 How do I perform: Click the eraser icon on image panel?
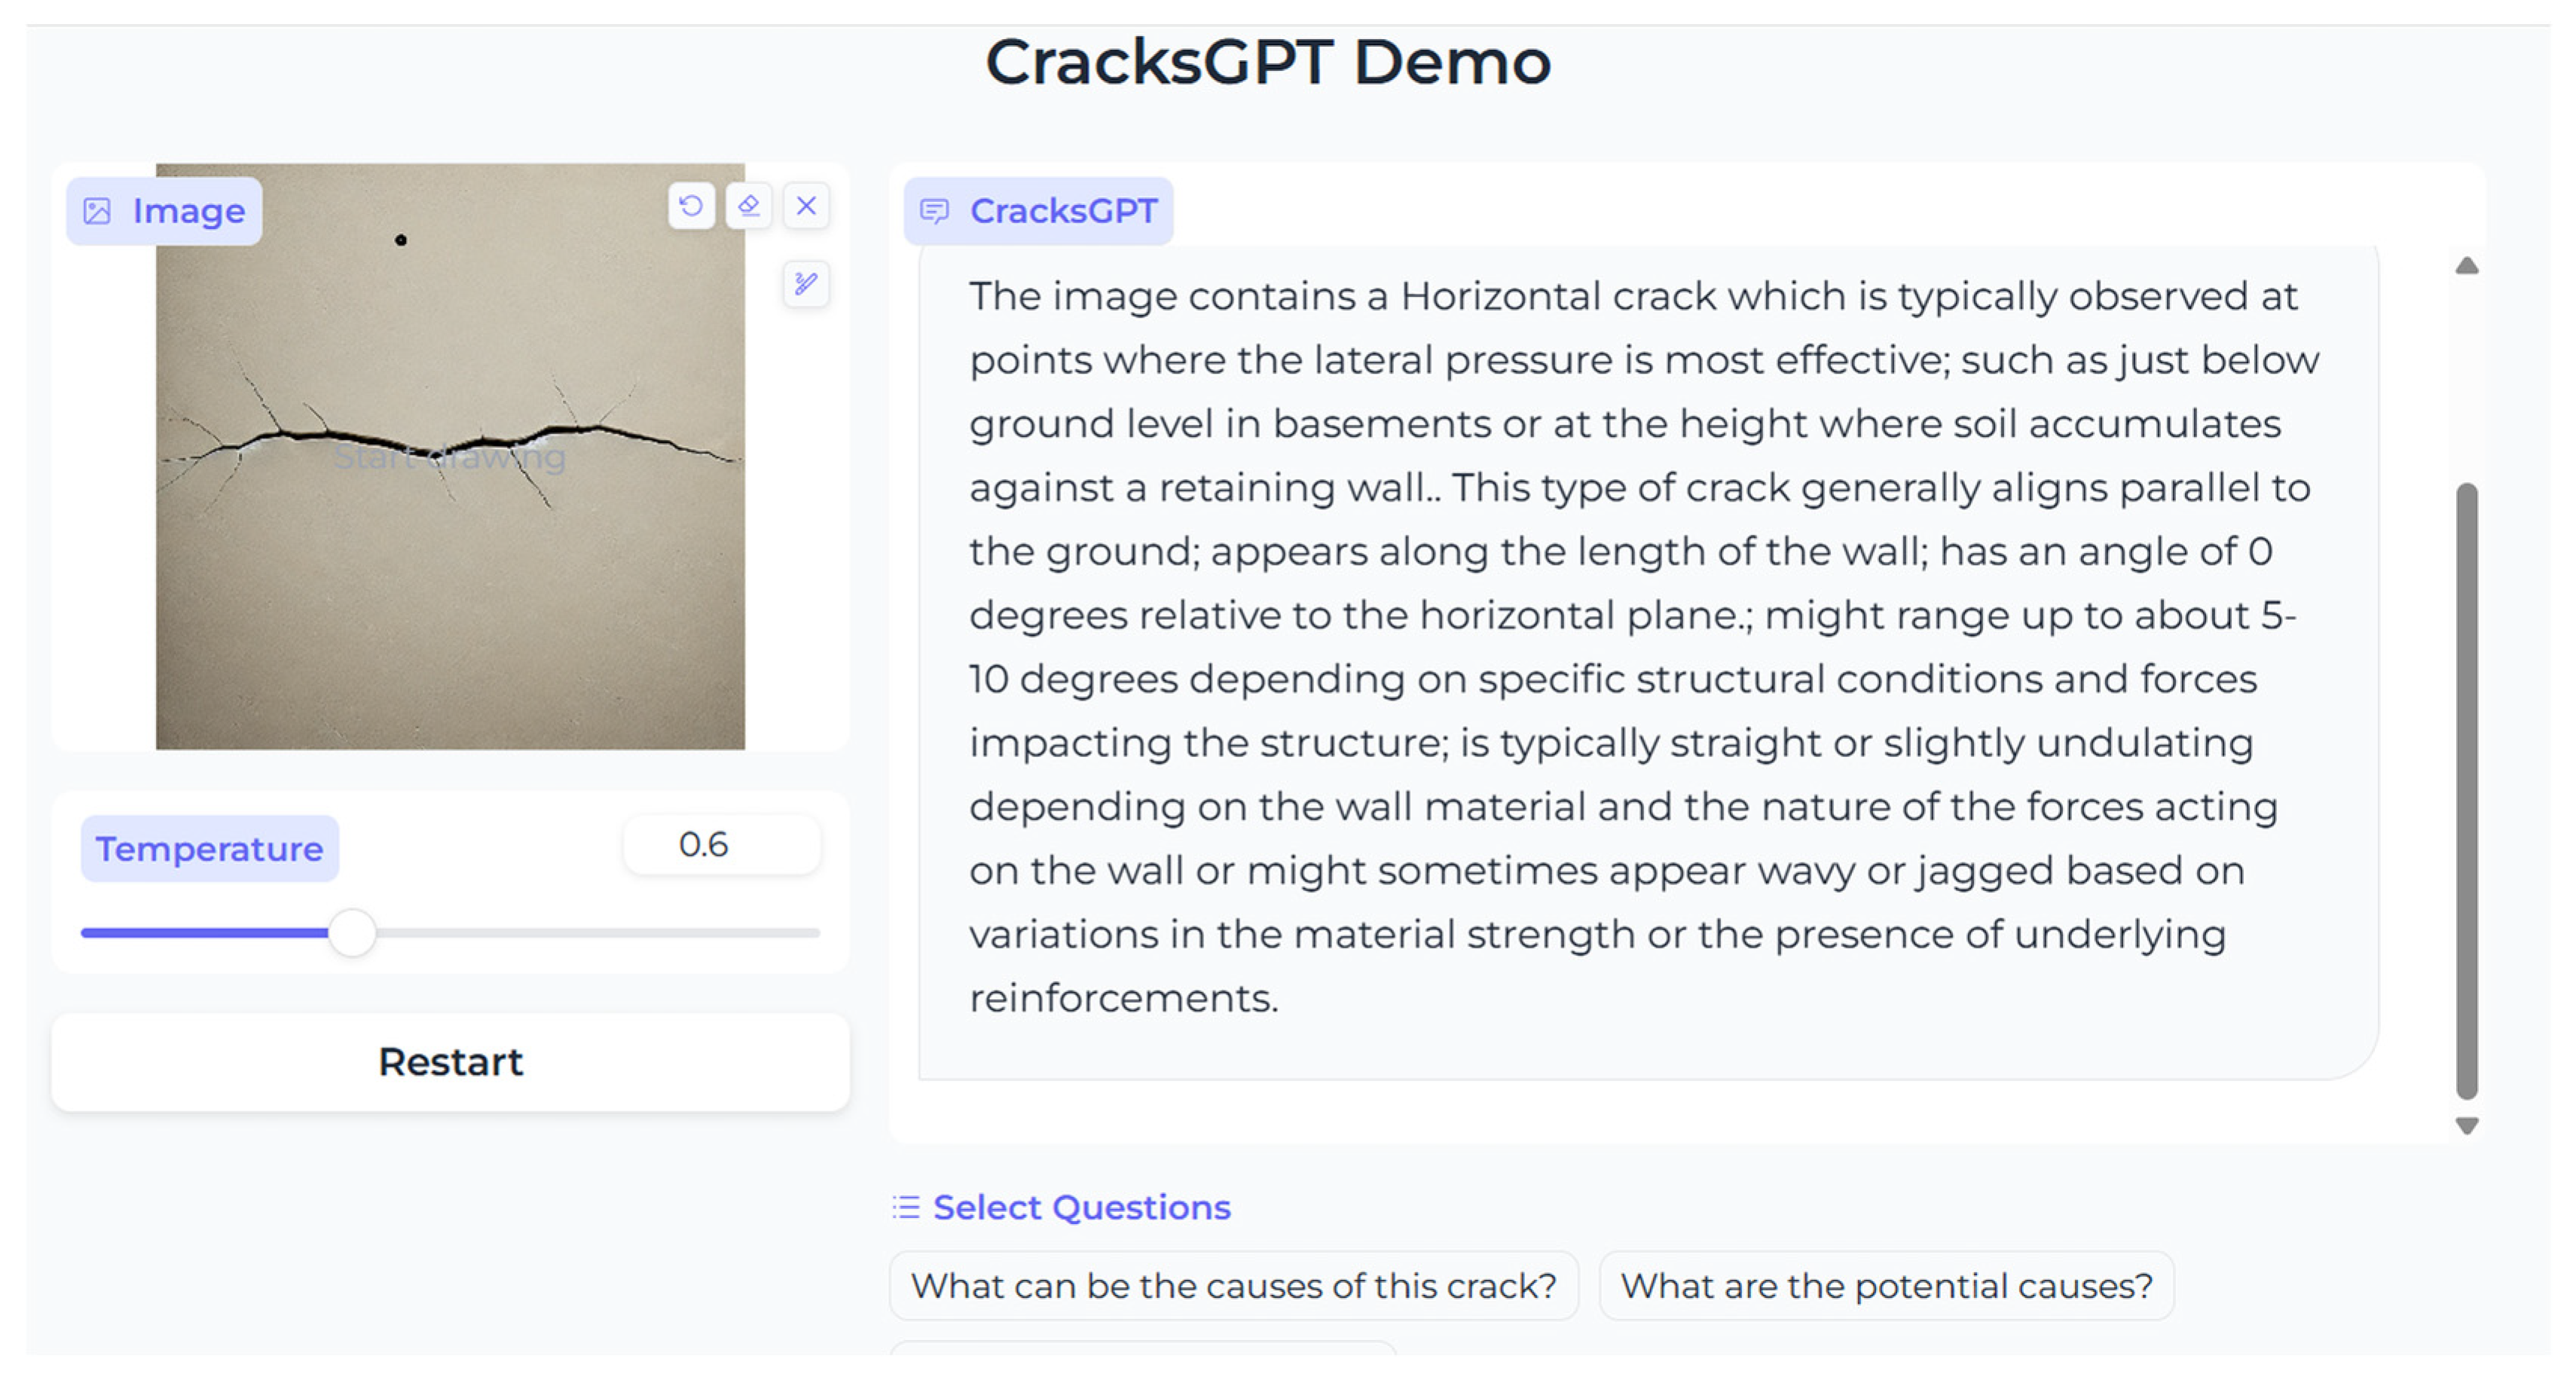pos(748,206)
